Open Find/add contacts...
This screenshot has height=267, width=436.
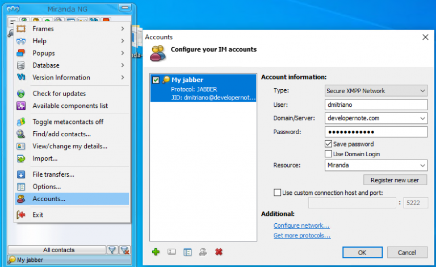(72, 134)
